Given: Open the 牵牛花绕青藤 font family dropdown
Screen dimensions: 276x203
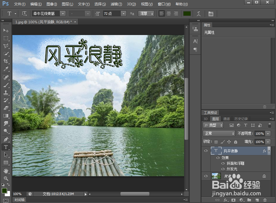Looking at the screenshot, I should tap(63, 14).
